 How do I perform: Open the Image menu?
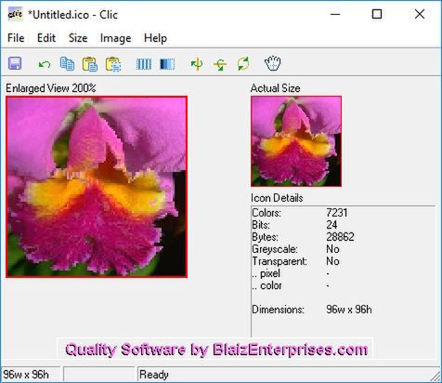[115, 38]
